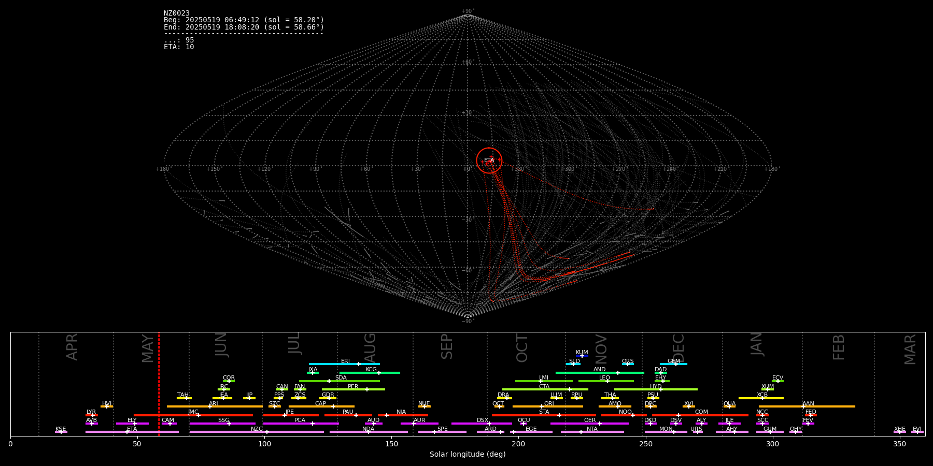Click the ERI cyan activity bar

click(x=344, y=364)
